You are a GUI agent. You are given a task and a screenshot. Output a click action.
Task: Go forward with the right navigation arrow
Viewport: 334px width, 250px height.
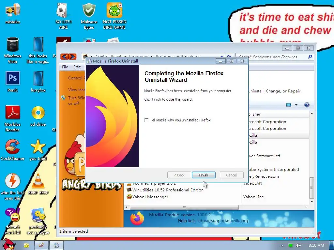(72, 57)
